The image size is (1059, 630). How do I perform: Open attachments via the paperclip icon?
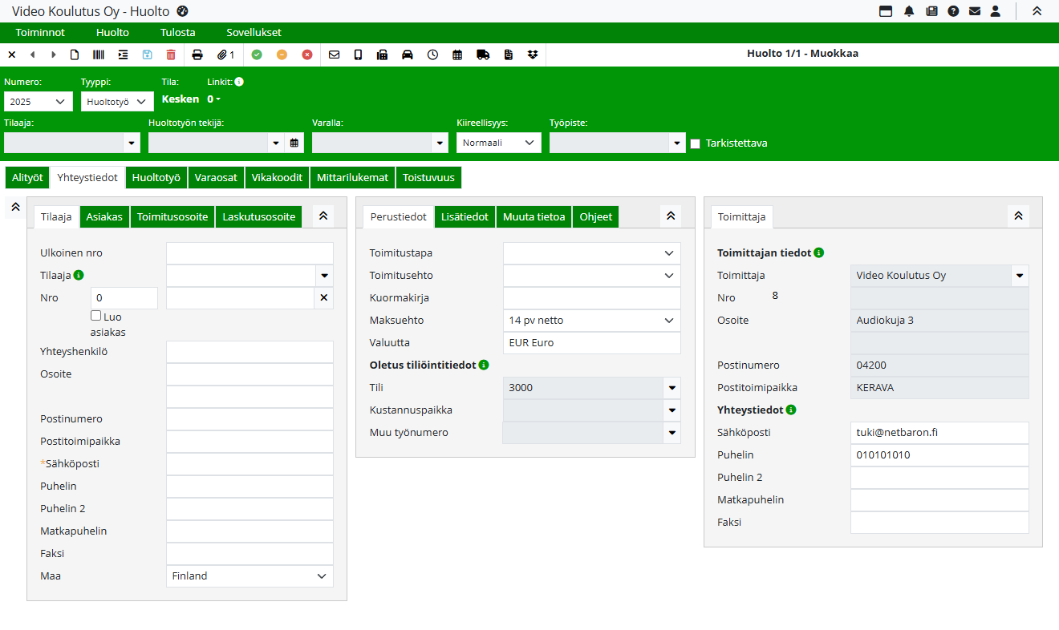225,55
